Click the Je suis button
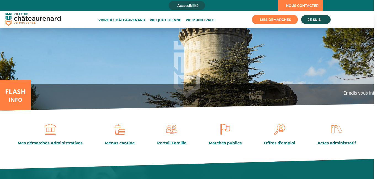 [x=316, y=20]
